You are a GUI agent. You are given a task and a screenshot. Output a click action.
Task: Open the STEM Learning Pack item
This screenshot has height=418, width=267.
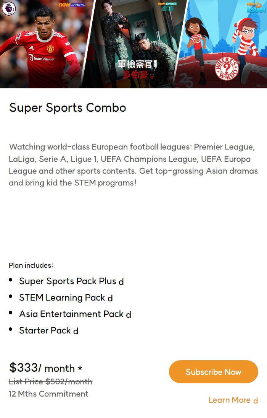pos(62,298)
